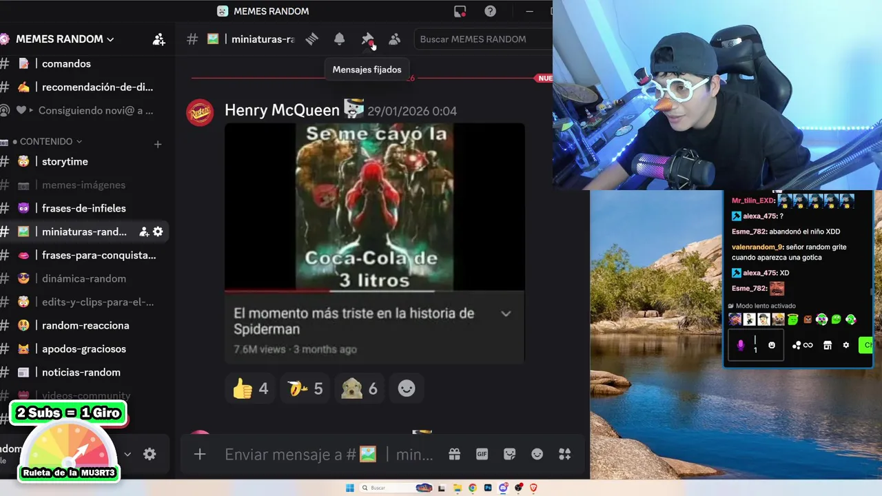
Task: Edit miniaturas-random channel settings gear
Action: [x=158, y=232]
